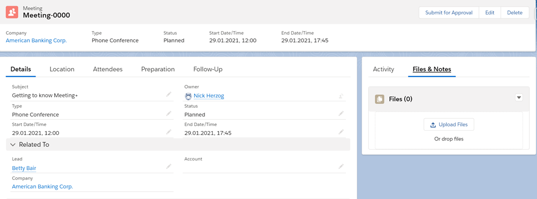
Task: Switch to the Activity tab
Action: [384, 69]
